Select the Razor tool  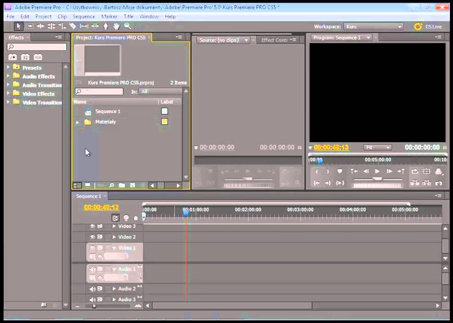click(73, 26)
